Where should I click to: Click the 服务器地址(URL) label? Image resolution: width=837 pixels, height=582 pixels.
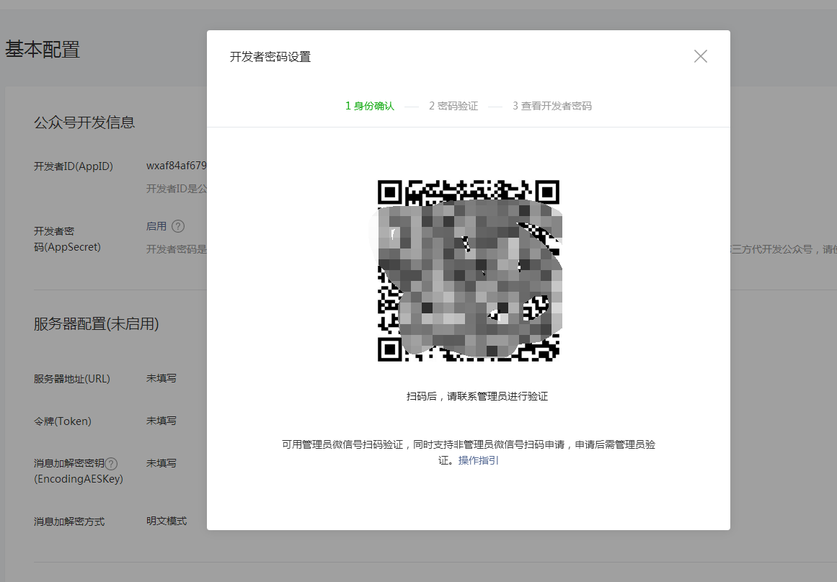pos(71,379)
